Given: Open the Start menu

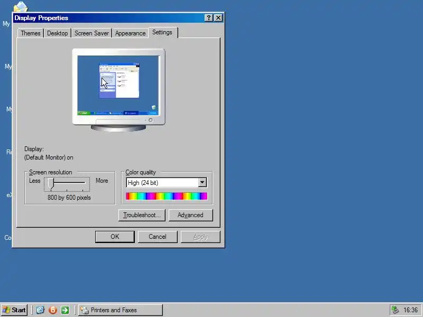Looking at the screenshot, I should pyautogui.click(x=14, y=310).
